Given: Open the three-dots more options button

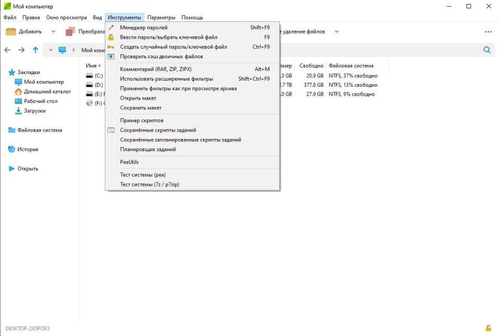Looking at the screenshot, I should (x=488, y=32).
